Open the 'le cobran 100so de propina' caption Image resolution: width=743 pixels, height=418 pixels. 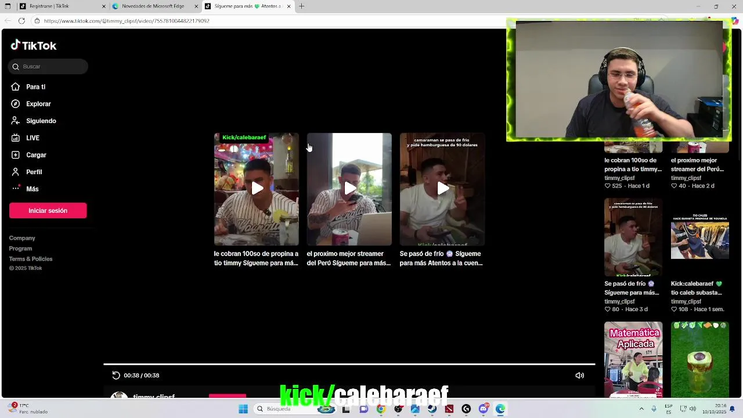pyautogui.click(x=256, y=258)
